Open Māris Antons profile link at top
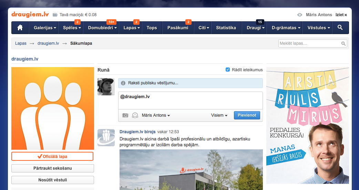 coord(319,15)
